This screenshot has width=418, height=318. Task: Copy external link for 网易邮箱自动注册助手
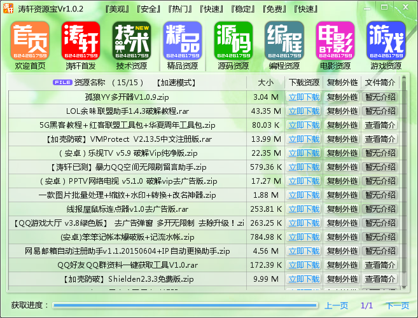pos(342,251)
